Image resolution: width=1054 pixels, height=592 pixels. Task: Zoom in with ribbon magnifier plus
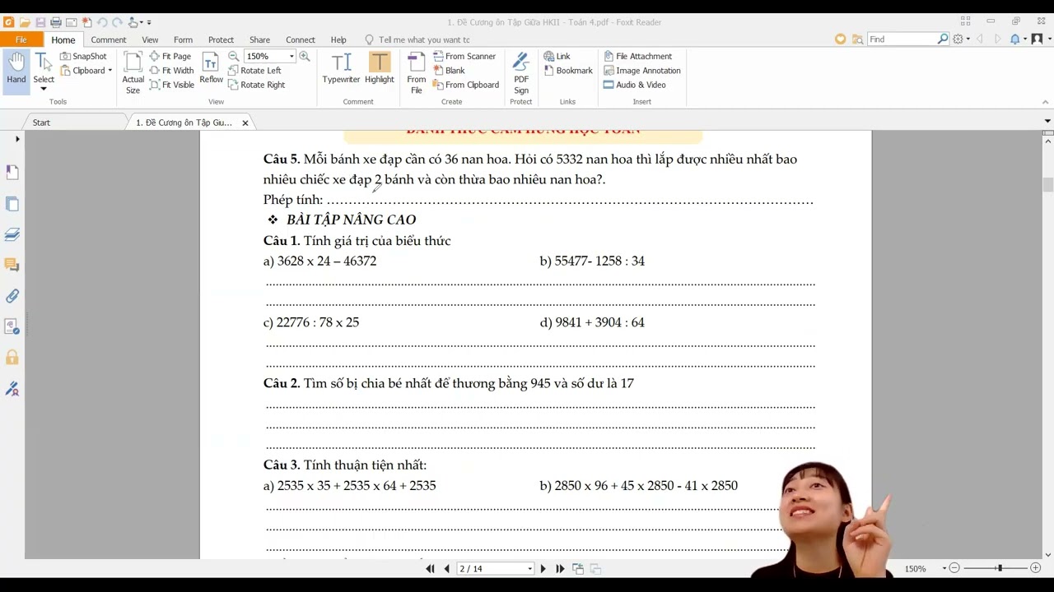[x=305, y=56]
